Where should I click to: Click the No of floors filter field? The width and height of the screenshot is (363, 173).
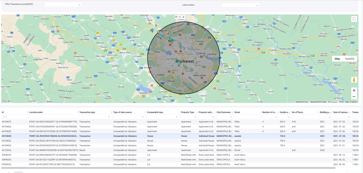(305, 117)
